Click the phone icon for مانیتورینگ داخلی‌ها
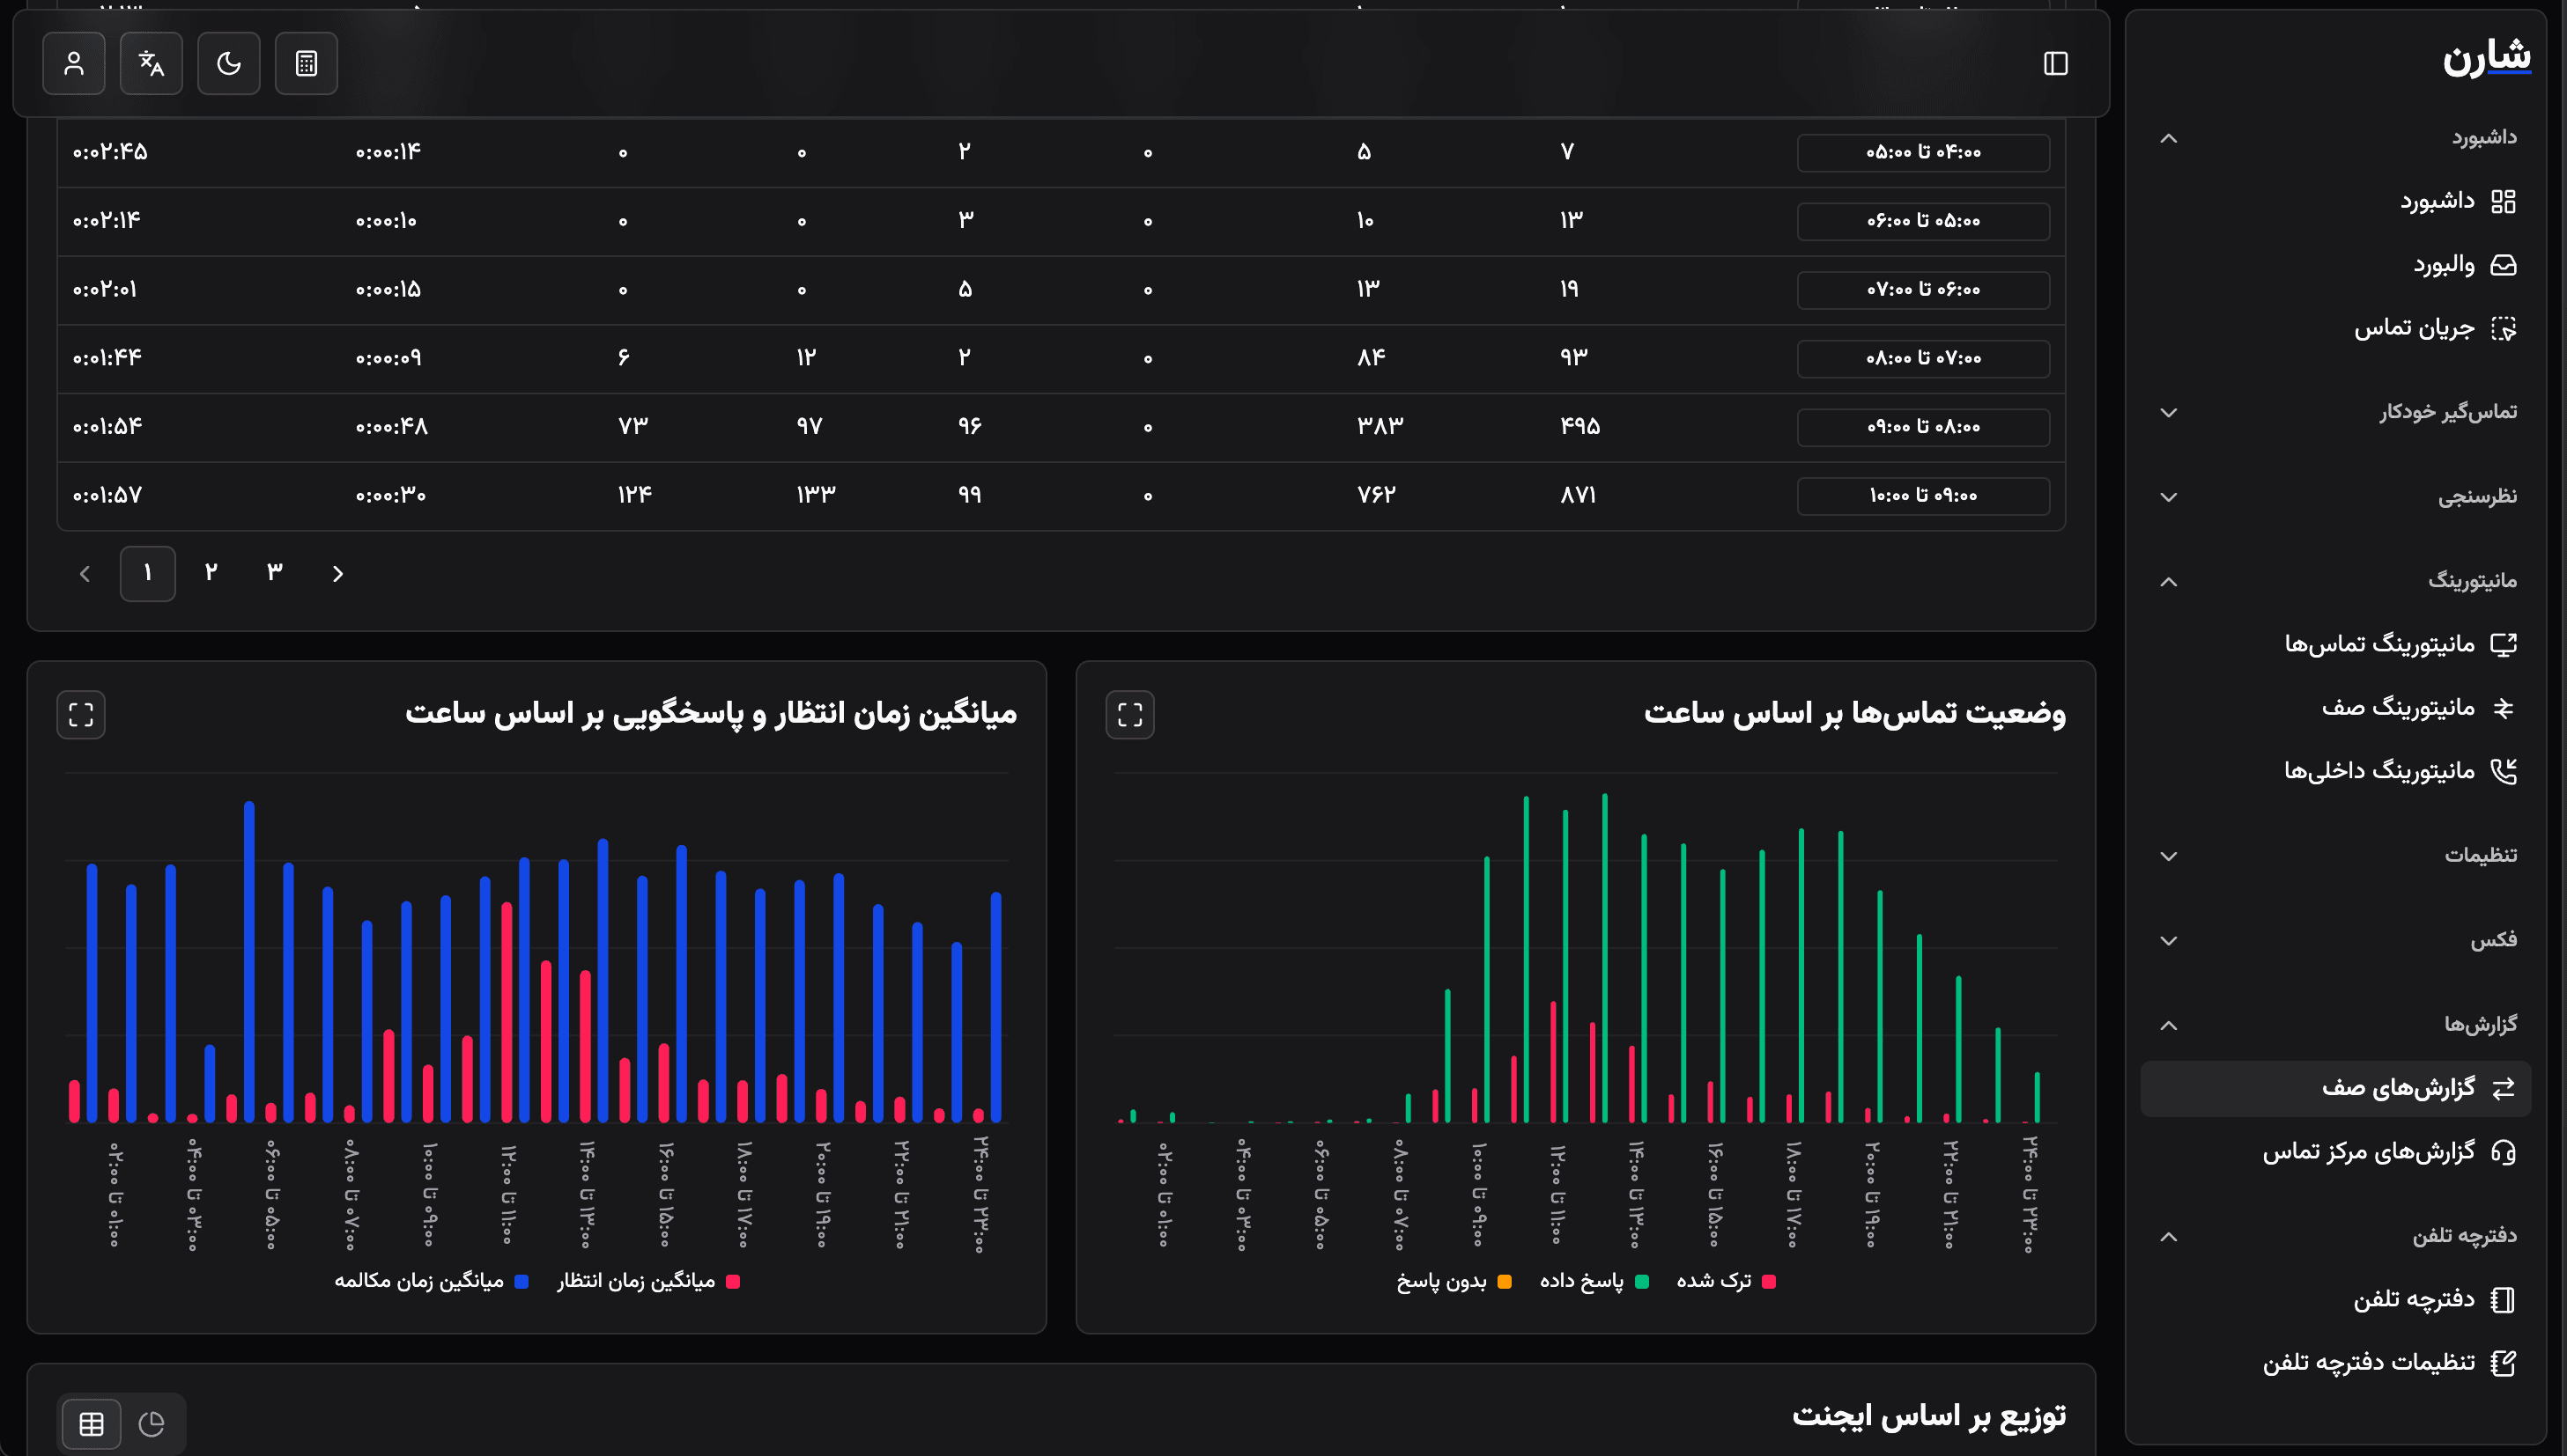Viewport: 2567px width, 1456px height. [2503, 771]
